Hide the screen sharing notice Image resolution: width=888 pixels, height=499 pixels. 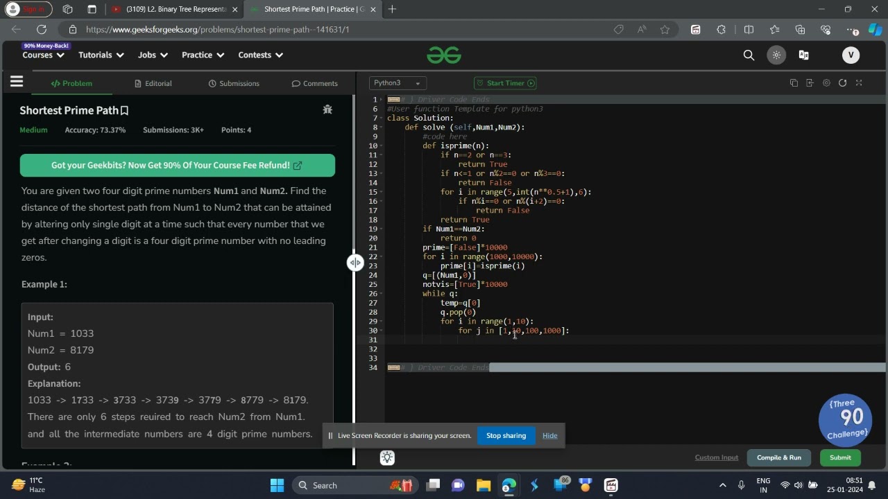pos(550,435)
